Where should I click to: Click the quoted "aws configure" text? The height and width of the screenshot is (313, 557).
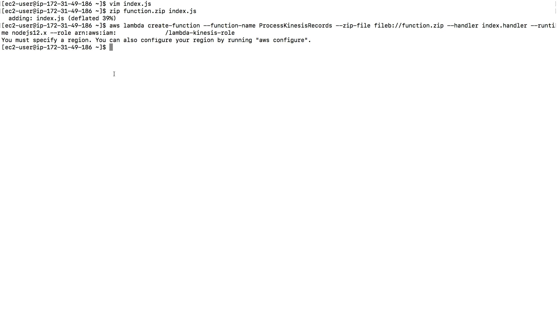(x=282, y=40)
